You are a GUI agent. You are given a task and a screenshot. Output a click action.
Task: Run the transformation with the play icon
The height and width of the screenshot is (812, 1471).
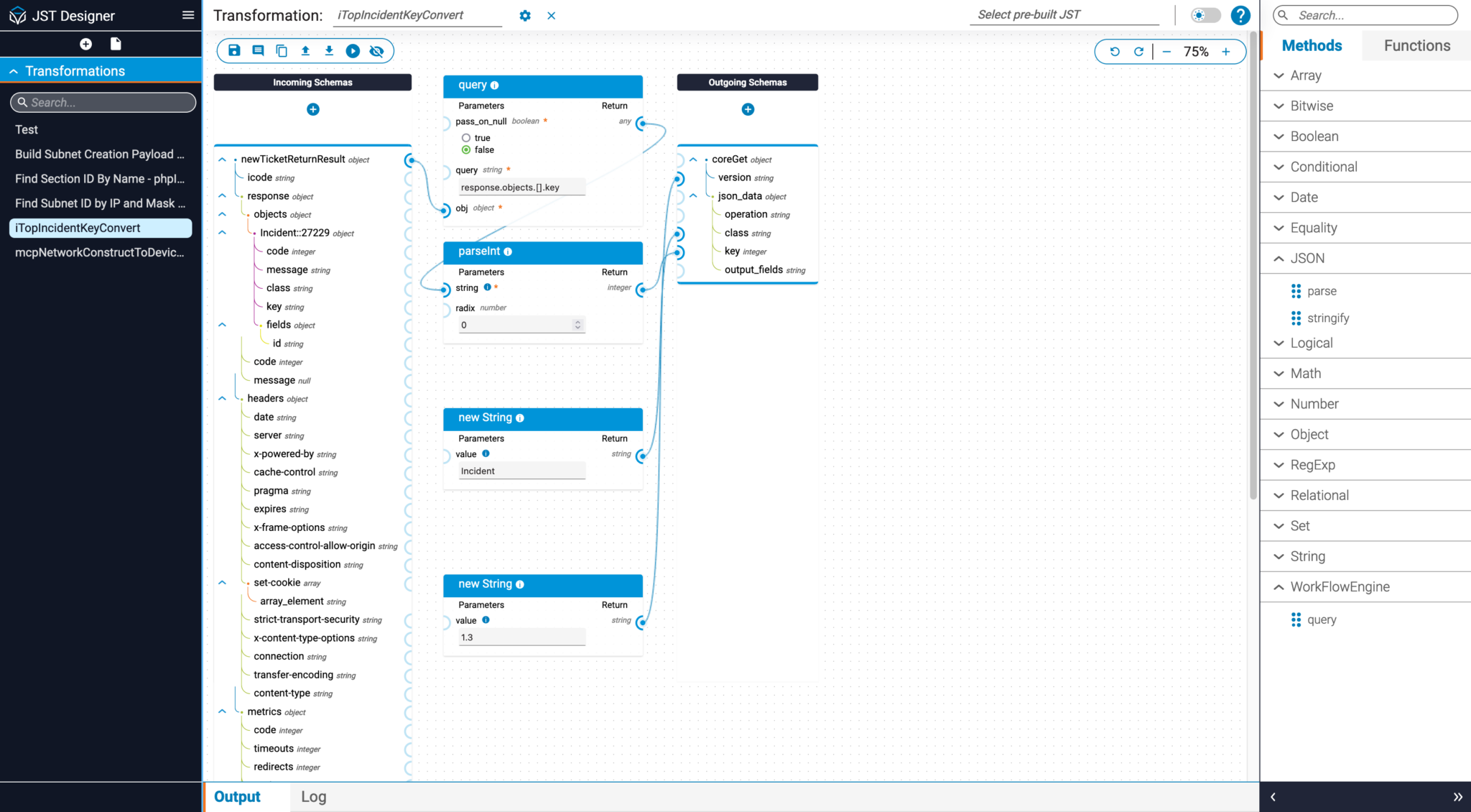coord(353,50)
